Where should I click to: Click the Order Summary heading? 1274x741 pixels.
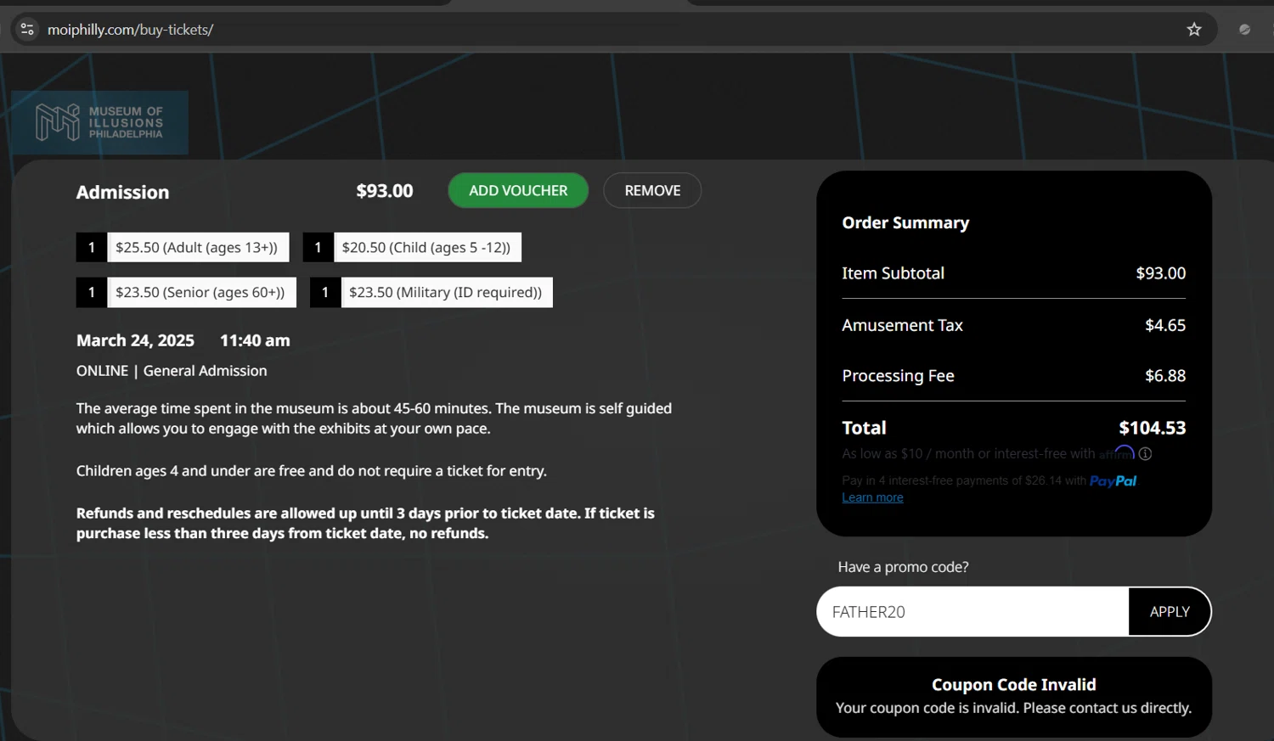click(905, 223)
